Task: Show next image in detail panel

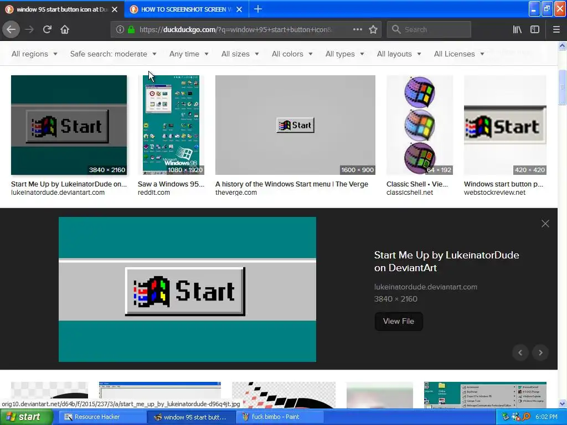Action: pos(540,353)
